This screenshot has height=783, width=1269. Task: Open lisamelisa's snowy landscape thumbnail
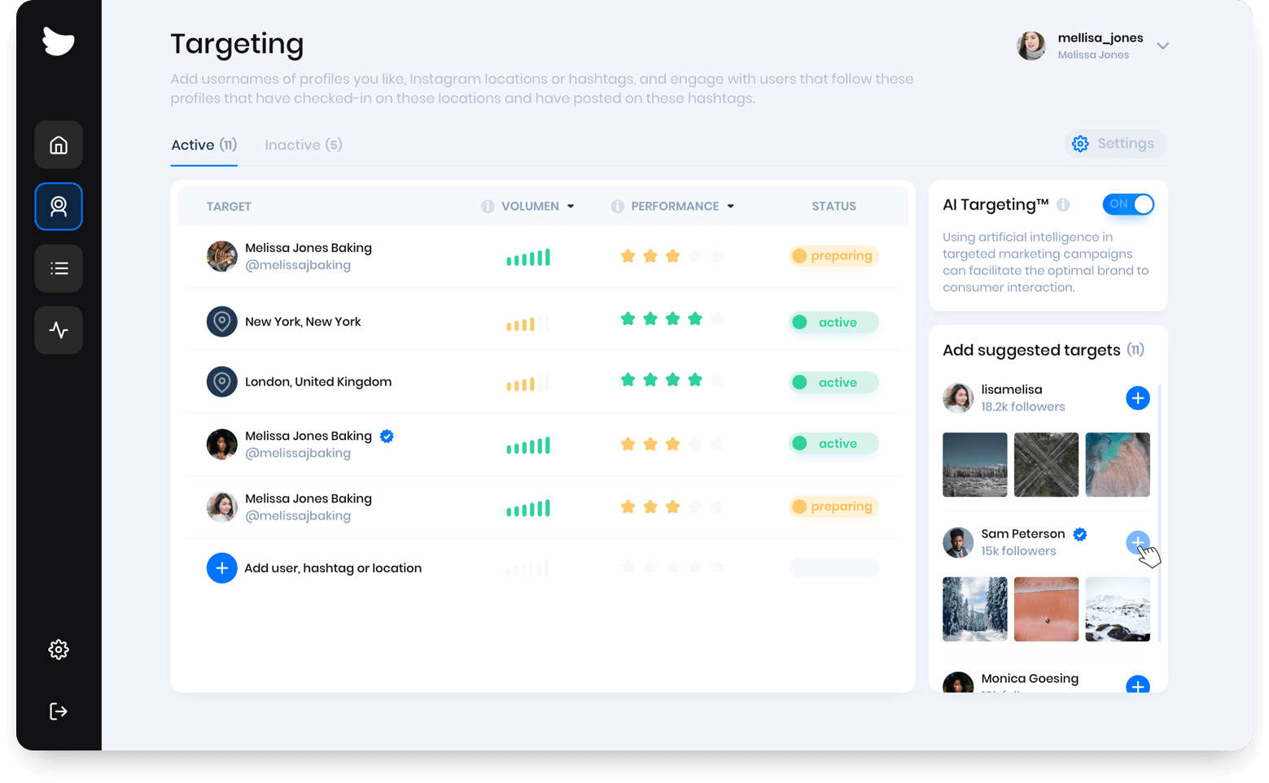pos(975,464)
